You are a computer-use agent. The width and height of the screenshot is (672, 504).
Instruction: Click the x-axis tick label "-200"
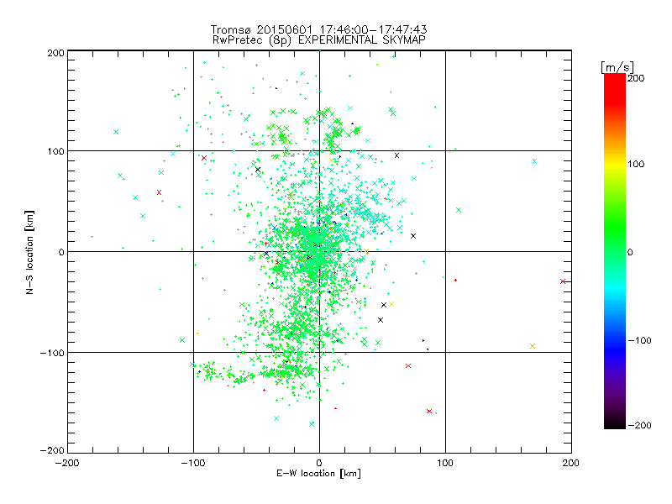click(x=68, y=463)
